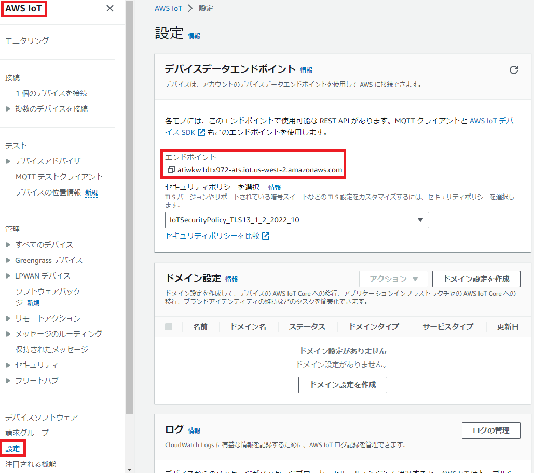Image resolution: width=534 pixels, height=473 pixels.
Task: Sort by ステータス column header
Action: click(307, 327)
